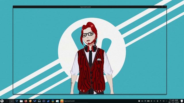Open the blue-yellow shield icon in taskbar
This screenshot has width=184, height=103.
click(x=53, y=101)
